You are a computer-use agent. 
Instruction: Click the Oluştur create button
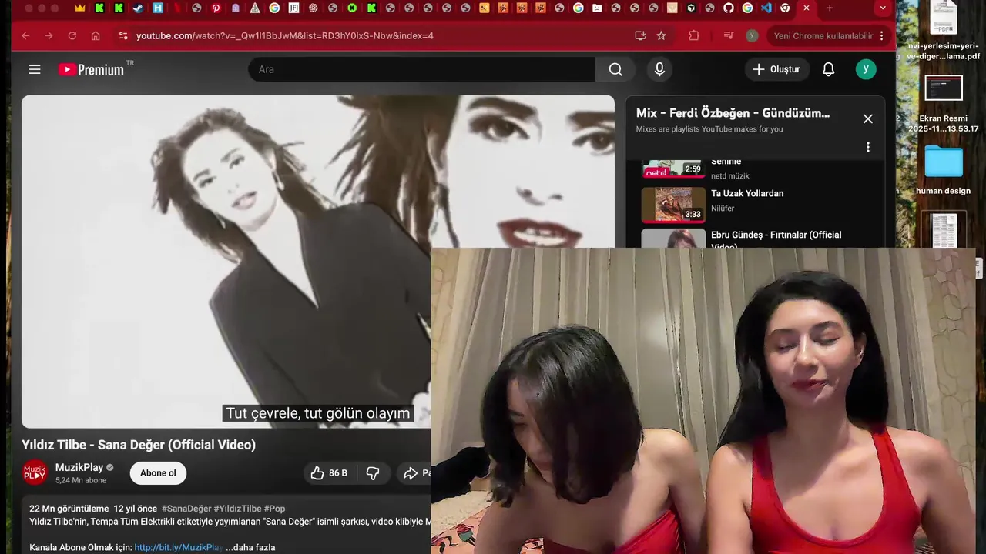(777, 69)
